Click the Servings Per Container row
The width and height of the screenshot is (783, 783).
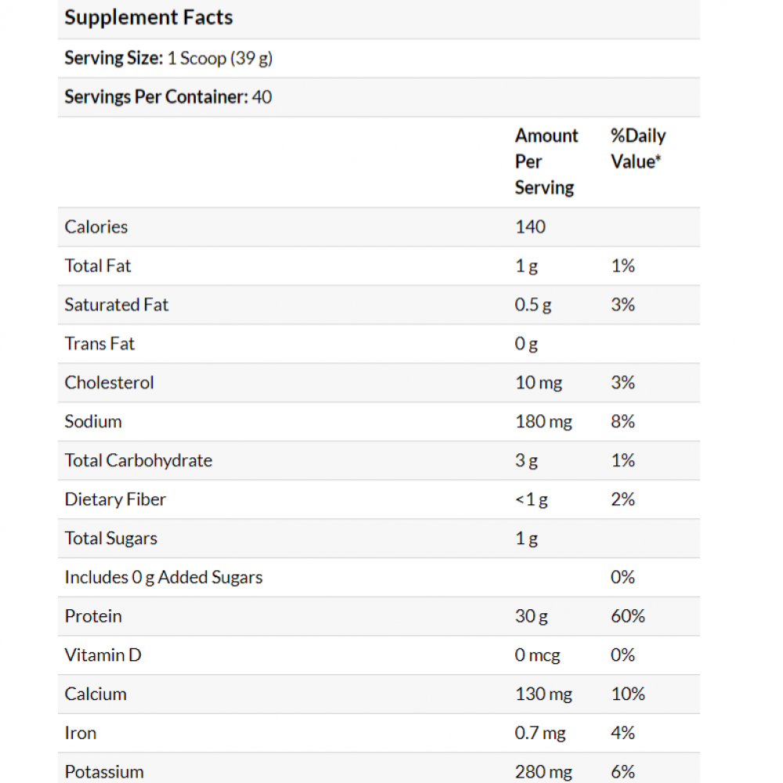(x=168, y=97)
